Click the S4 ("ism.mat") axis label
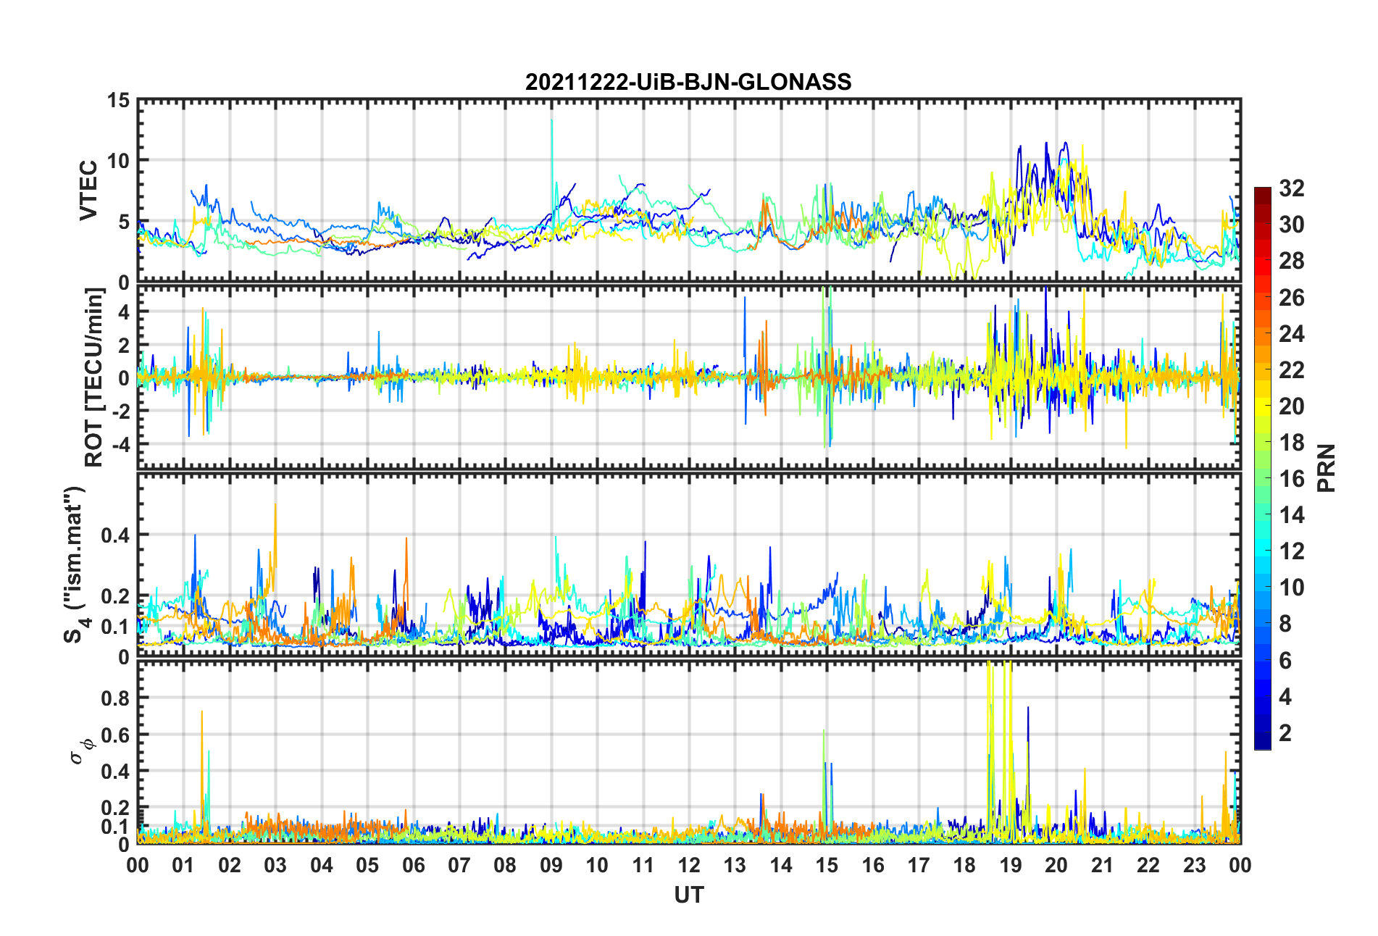Screen dimensions: 1378x936 click(75, 565)
